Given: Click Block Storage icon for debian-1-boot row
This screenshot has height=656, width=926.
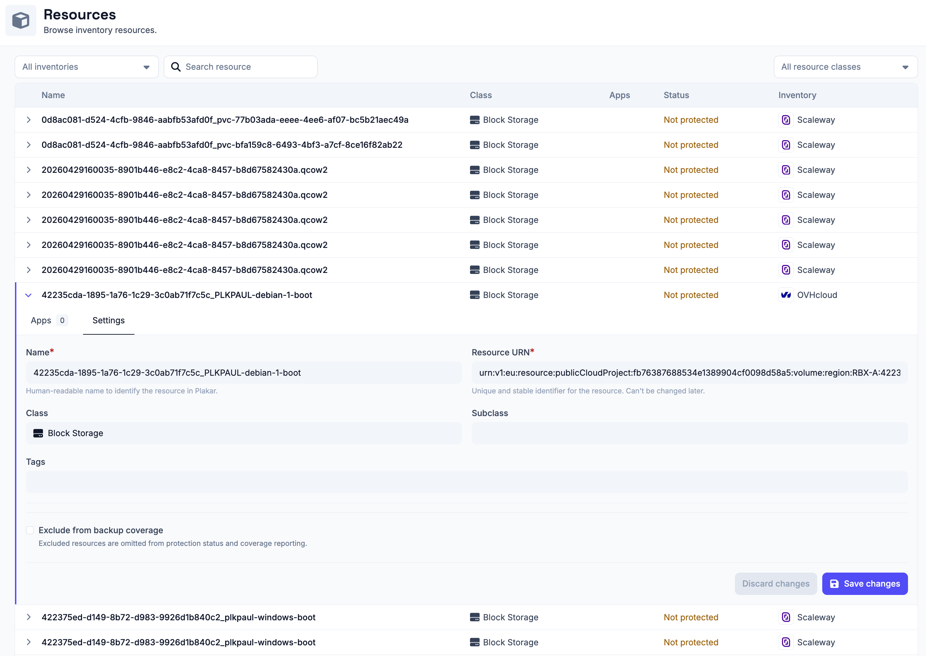Looking at the screenshot, I should (x=475, y=295).
